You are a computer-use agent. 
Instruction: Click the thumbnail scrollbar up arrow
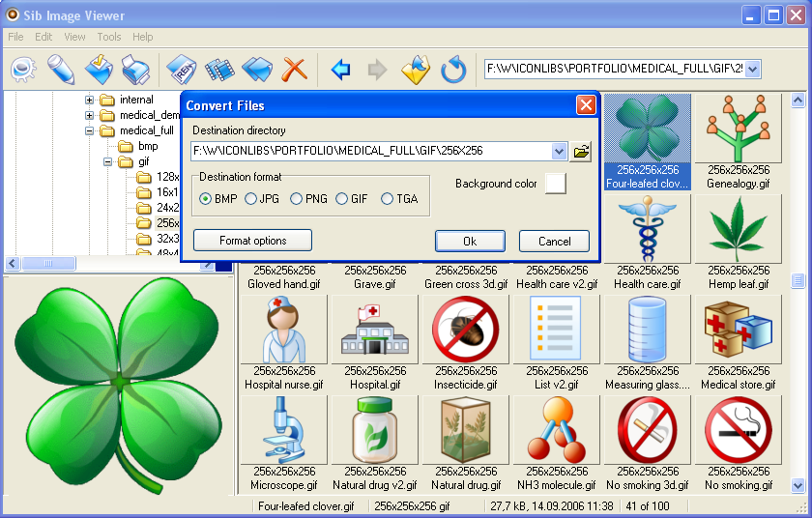(x=797, y=101)
